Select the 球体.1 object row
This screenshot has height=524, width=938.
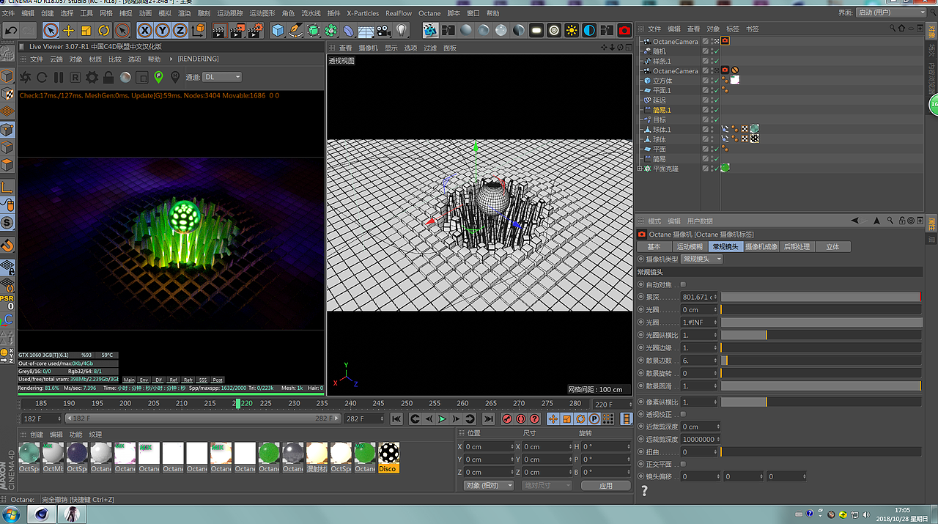(x=662, y=130)
